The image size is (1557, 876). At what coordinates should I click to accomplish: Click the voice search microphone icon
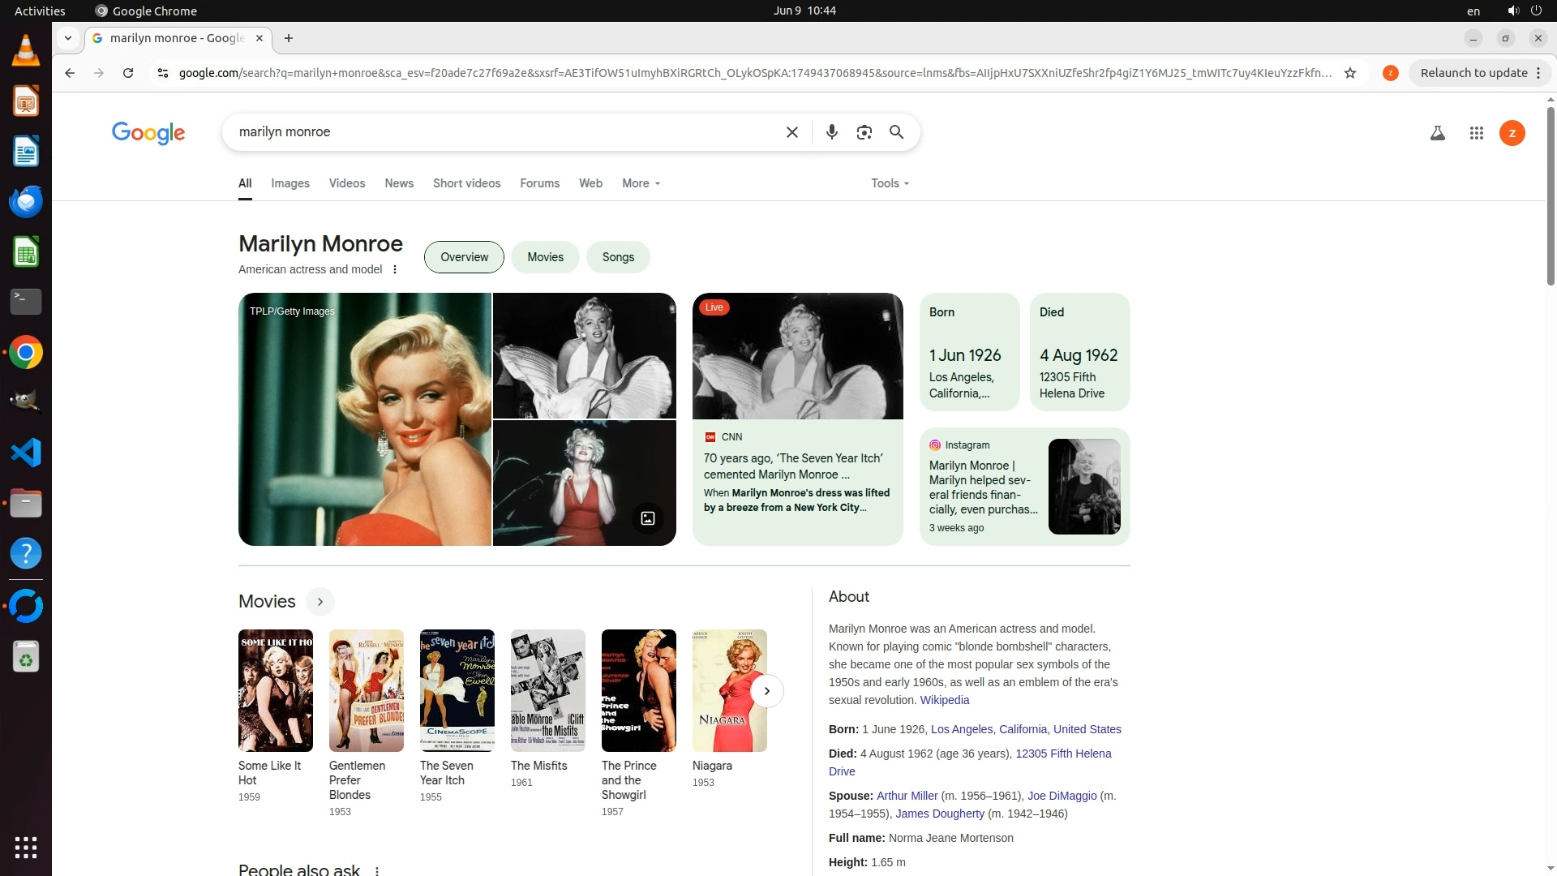coord(831,132)
